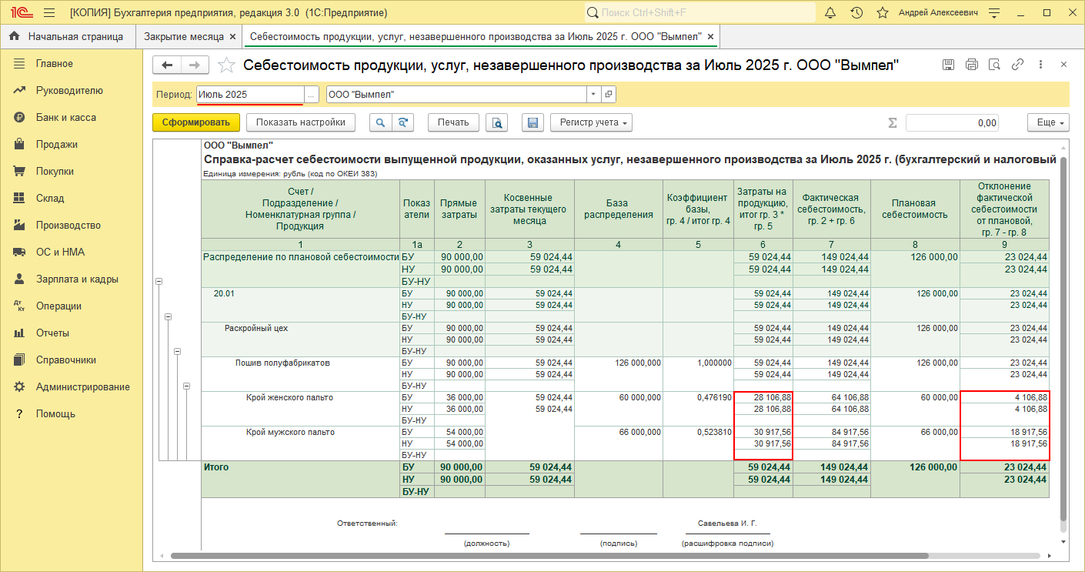This screenshot has height=572, width=1085.
Task: Collapse the Раскройный цех group level
Action: [177, 351]
